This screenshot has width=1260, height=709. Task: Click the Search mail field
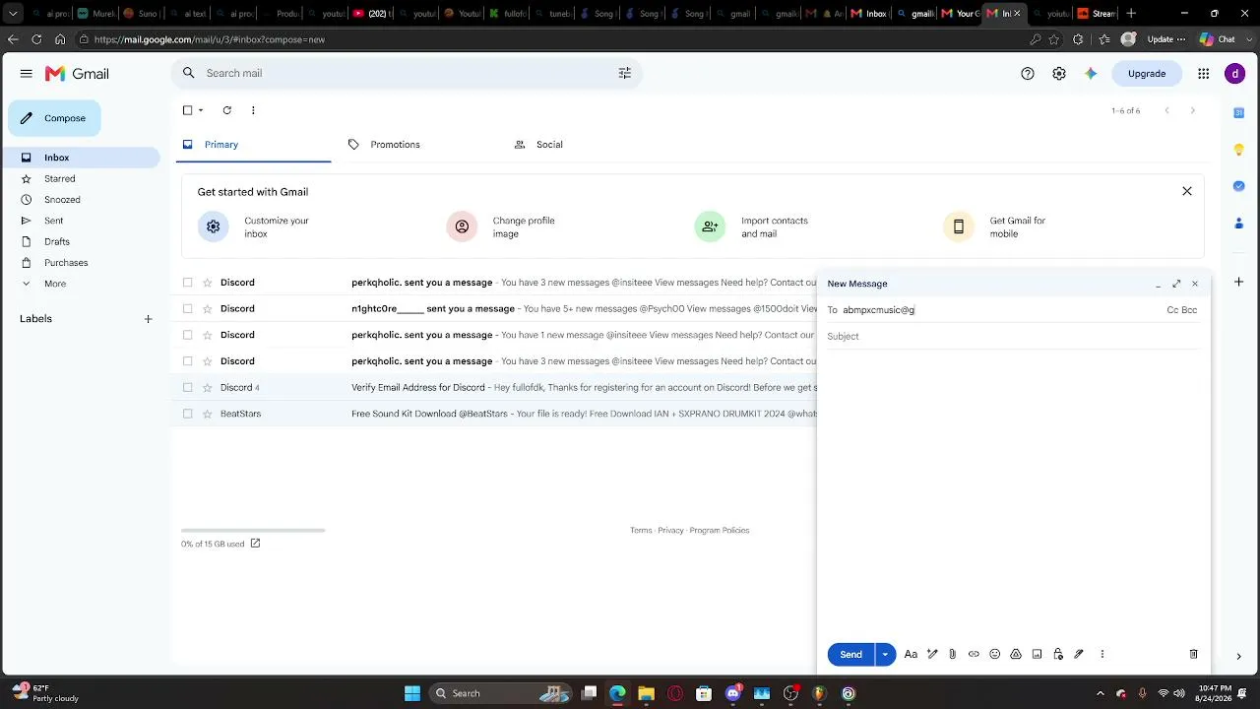tap(409, 73)
